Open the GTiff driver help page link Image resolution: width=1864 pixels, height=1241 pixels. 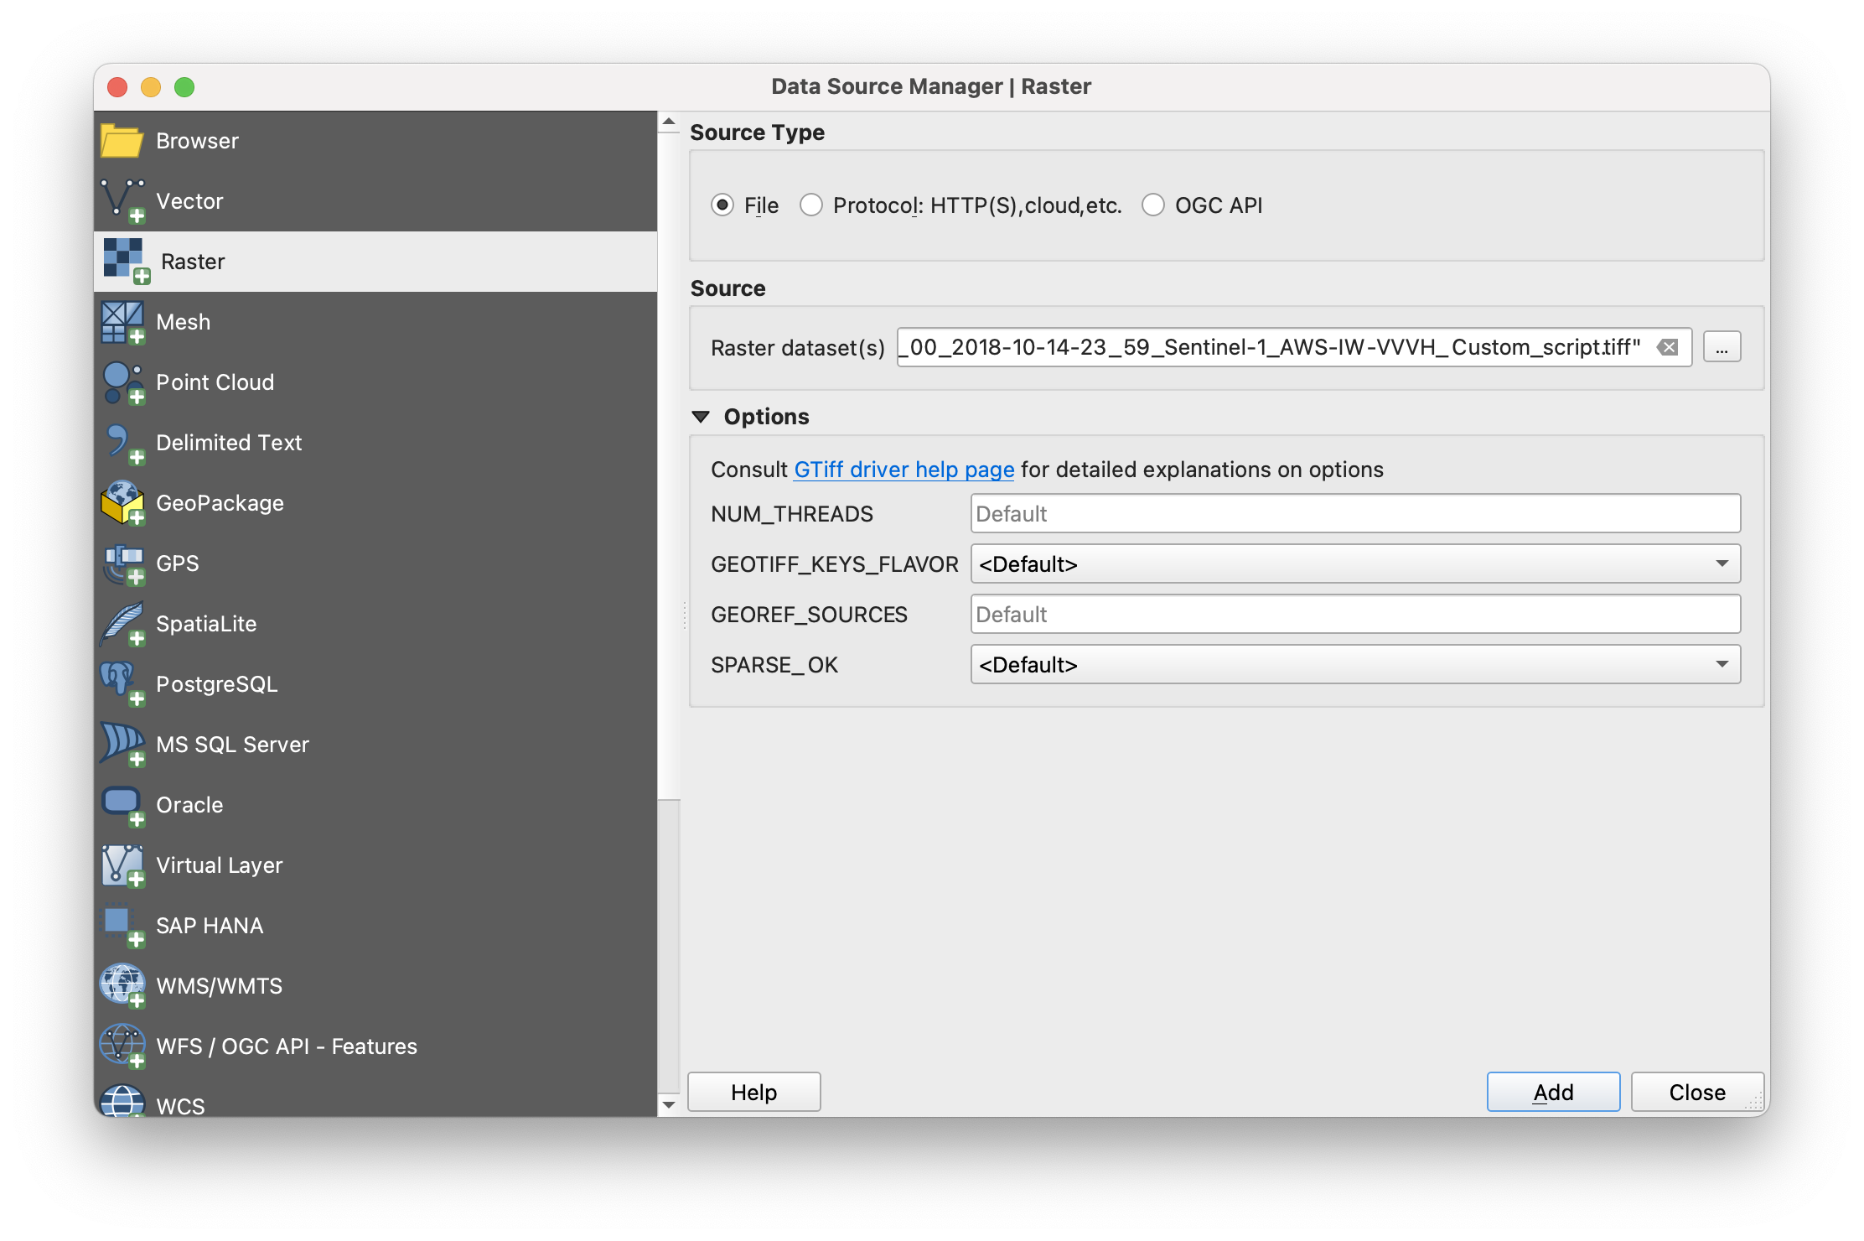click(x=904, y=470)
